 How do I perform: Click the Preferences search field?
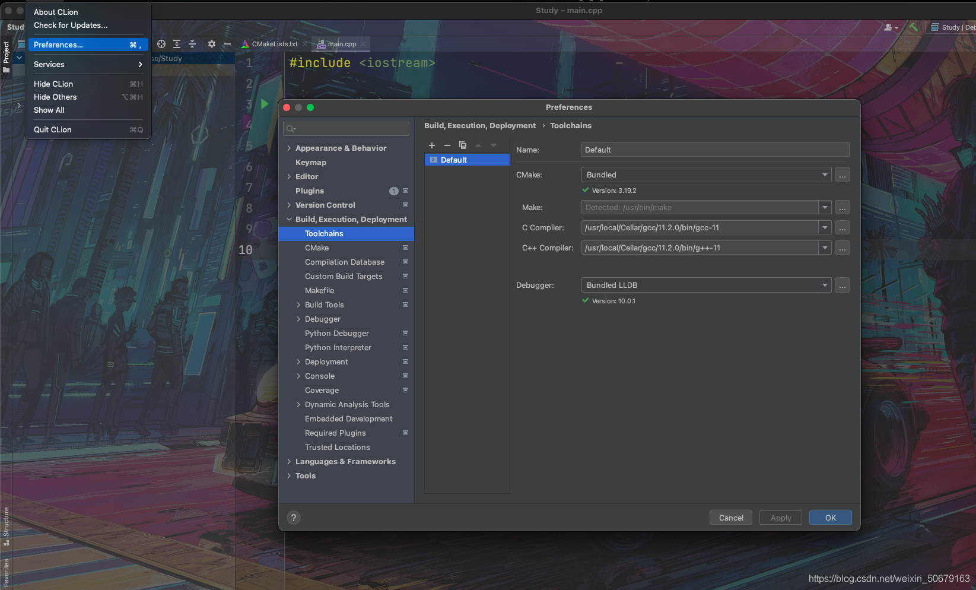pos(346,129)
